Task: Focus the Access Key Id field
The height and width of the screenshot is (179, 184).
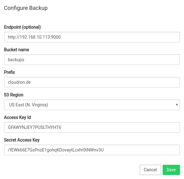Action: coord(92,127)
